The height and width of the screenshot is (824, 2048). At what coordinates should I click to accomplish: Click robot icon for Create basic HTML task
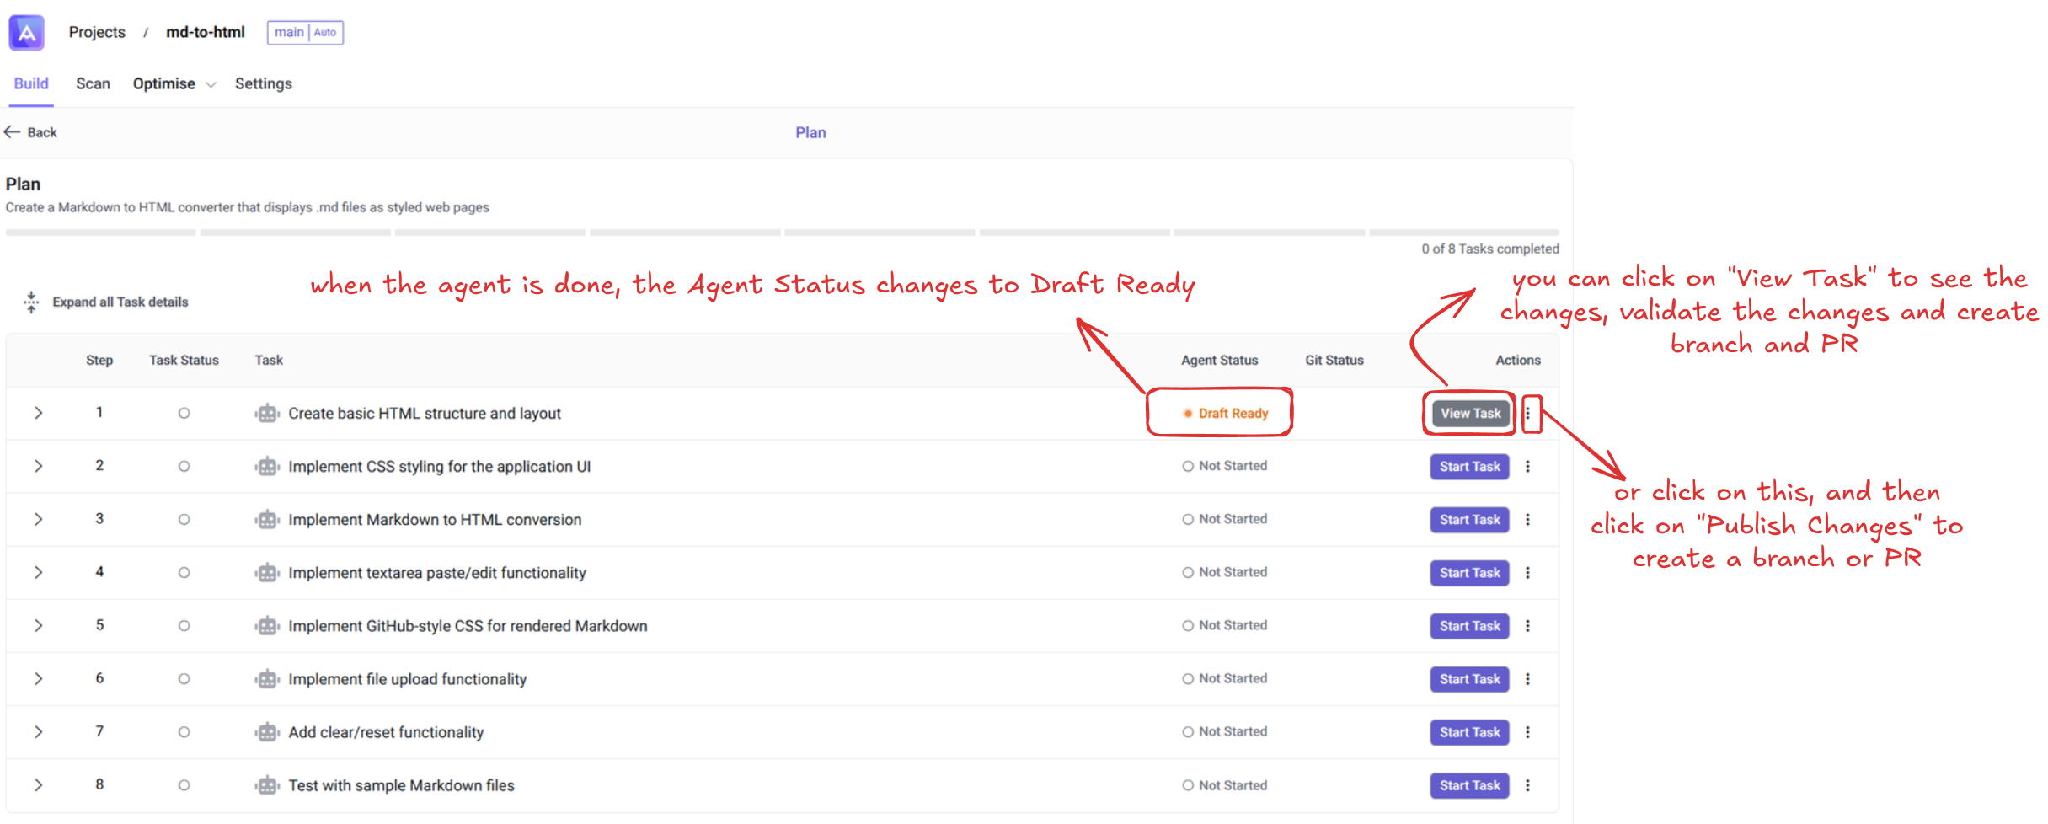(x=267, y=414)
